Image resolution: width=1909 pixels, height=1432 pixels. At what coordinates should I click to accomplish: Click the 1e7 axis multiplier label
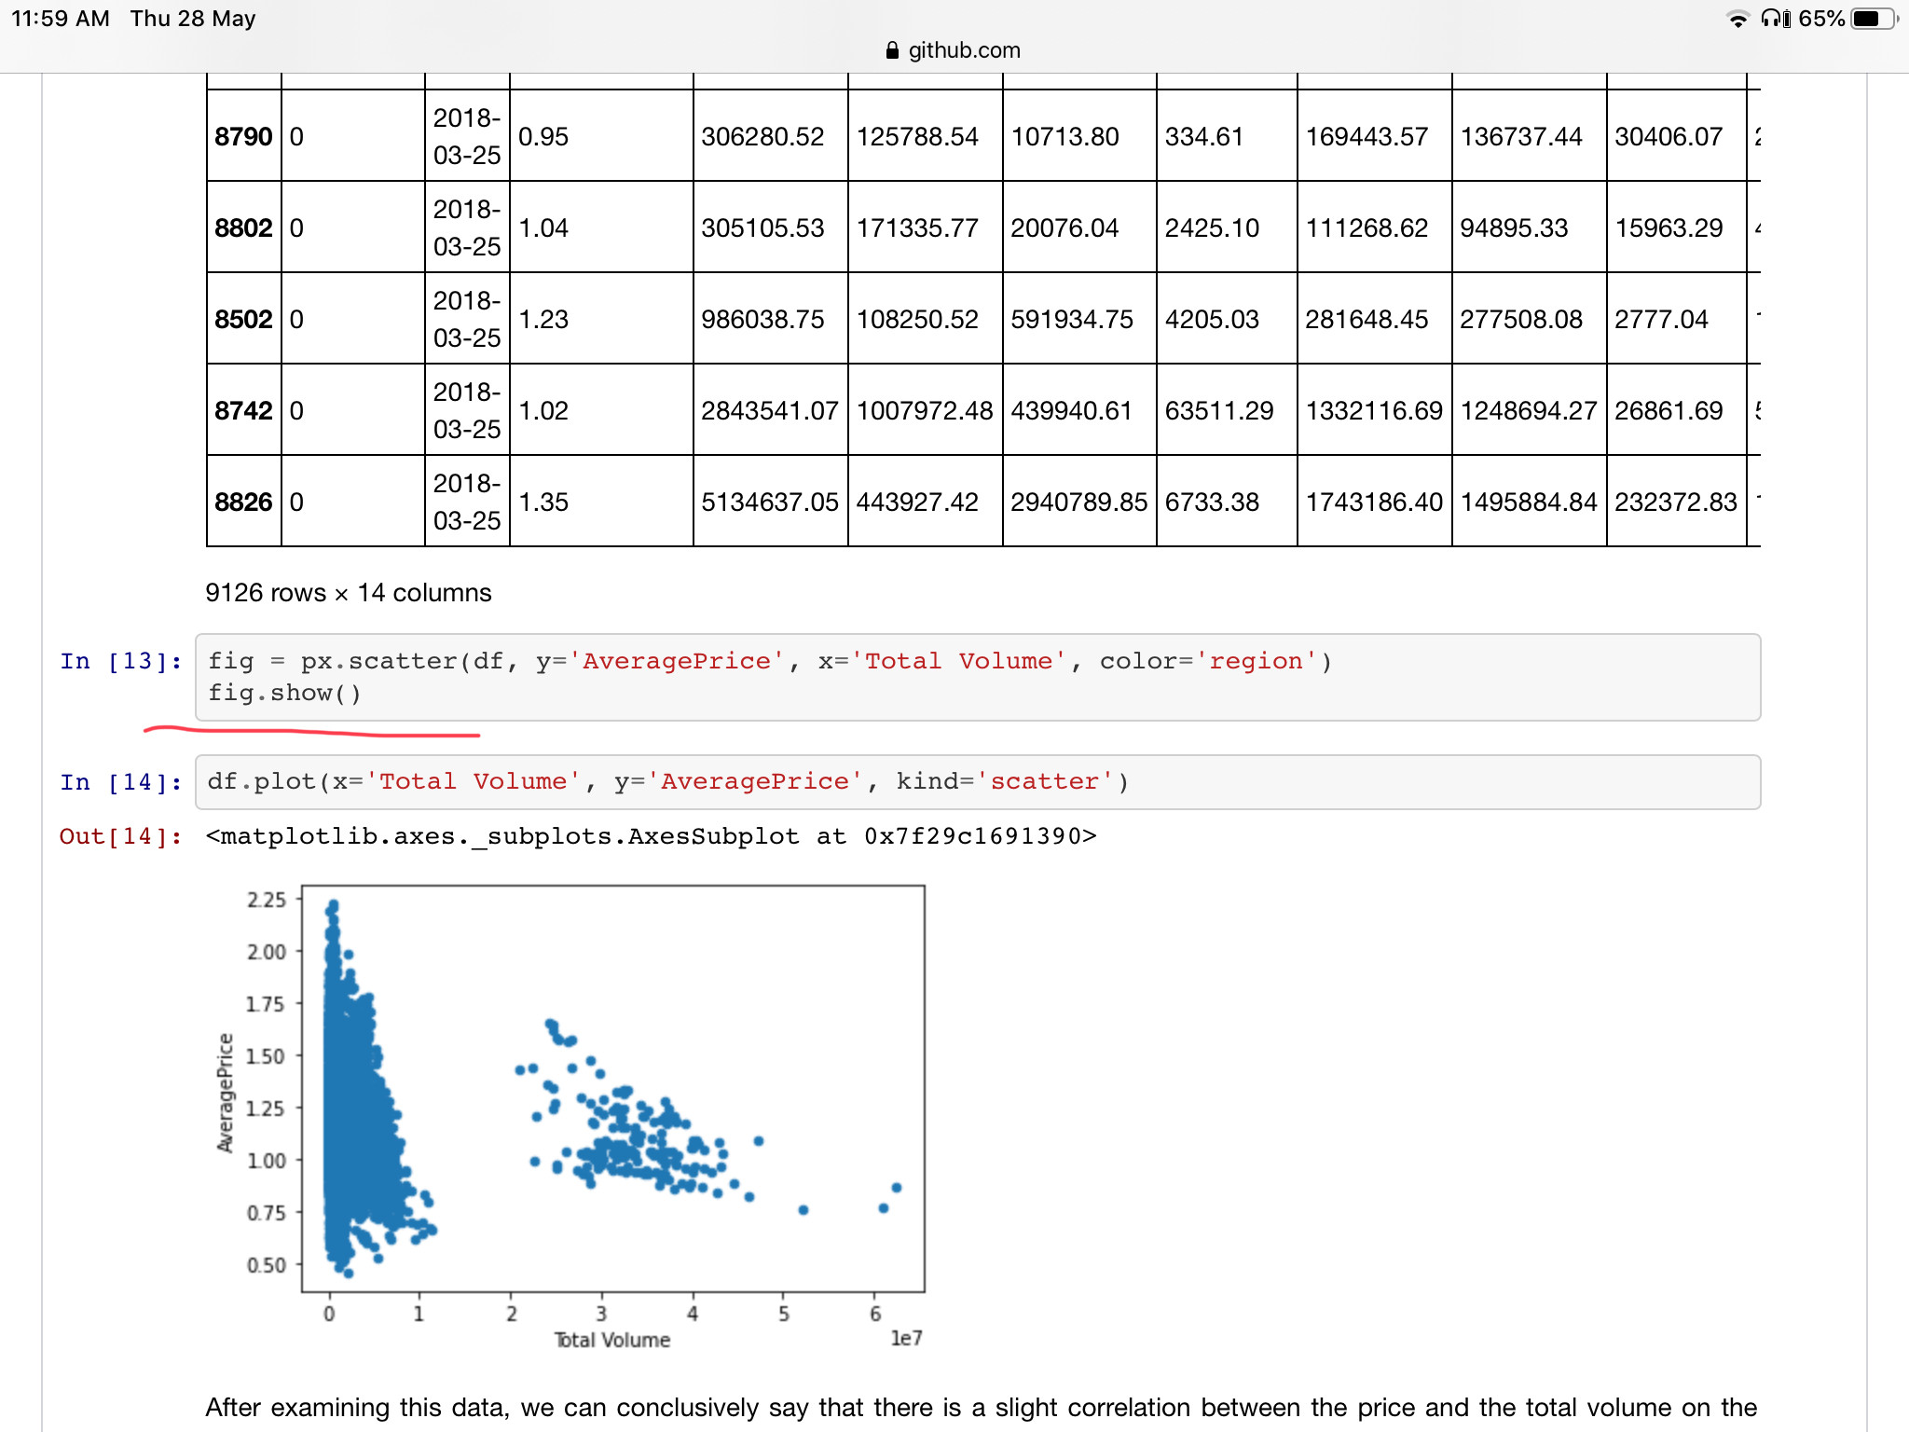[x=906, y=1338]
